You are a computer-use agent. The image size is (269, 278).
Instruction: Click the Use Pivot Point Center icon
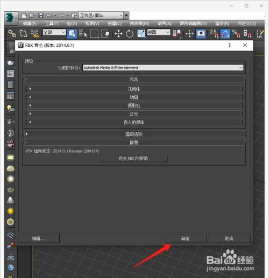coord(176,33)
